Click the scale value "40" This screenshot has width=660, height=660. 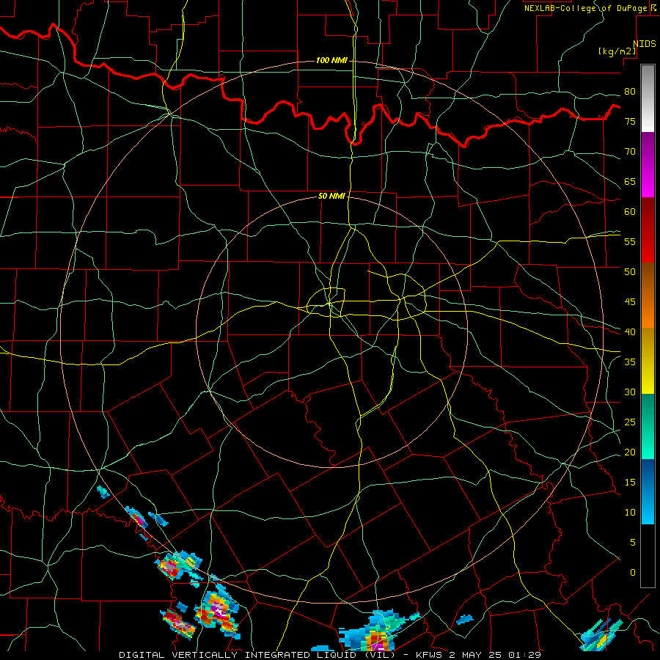[630, 331]
